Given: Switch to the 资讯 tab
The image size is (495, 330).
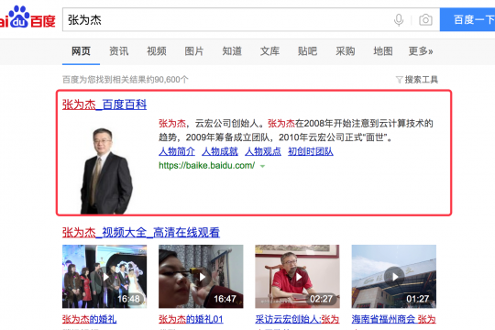Looking at the screenshot, I should (118, 51).
